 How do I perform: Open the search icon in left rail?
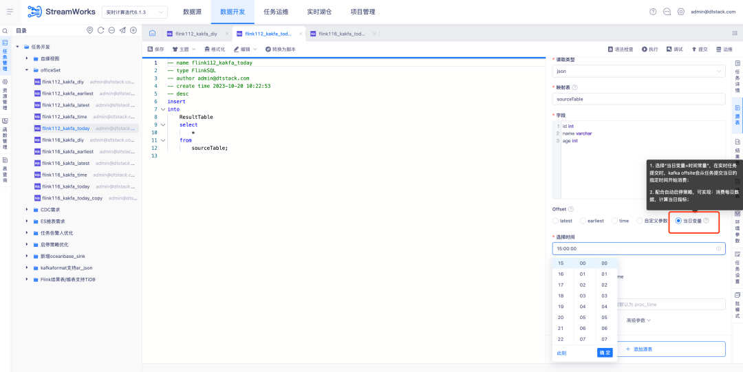pos(6,30)
